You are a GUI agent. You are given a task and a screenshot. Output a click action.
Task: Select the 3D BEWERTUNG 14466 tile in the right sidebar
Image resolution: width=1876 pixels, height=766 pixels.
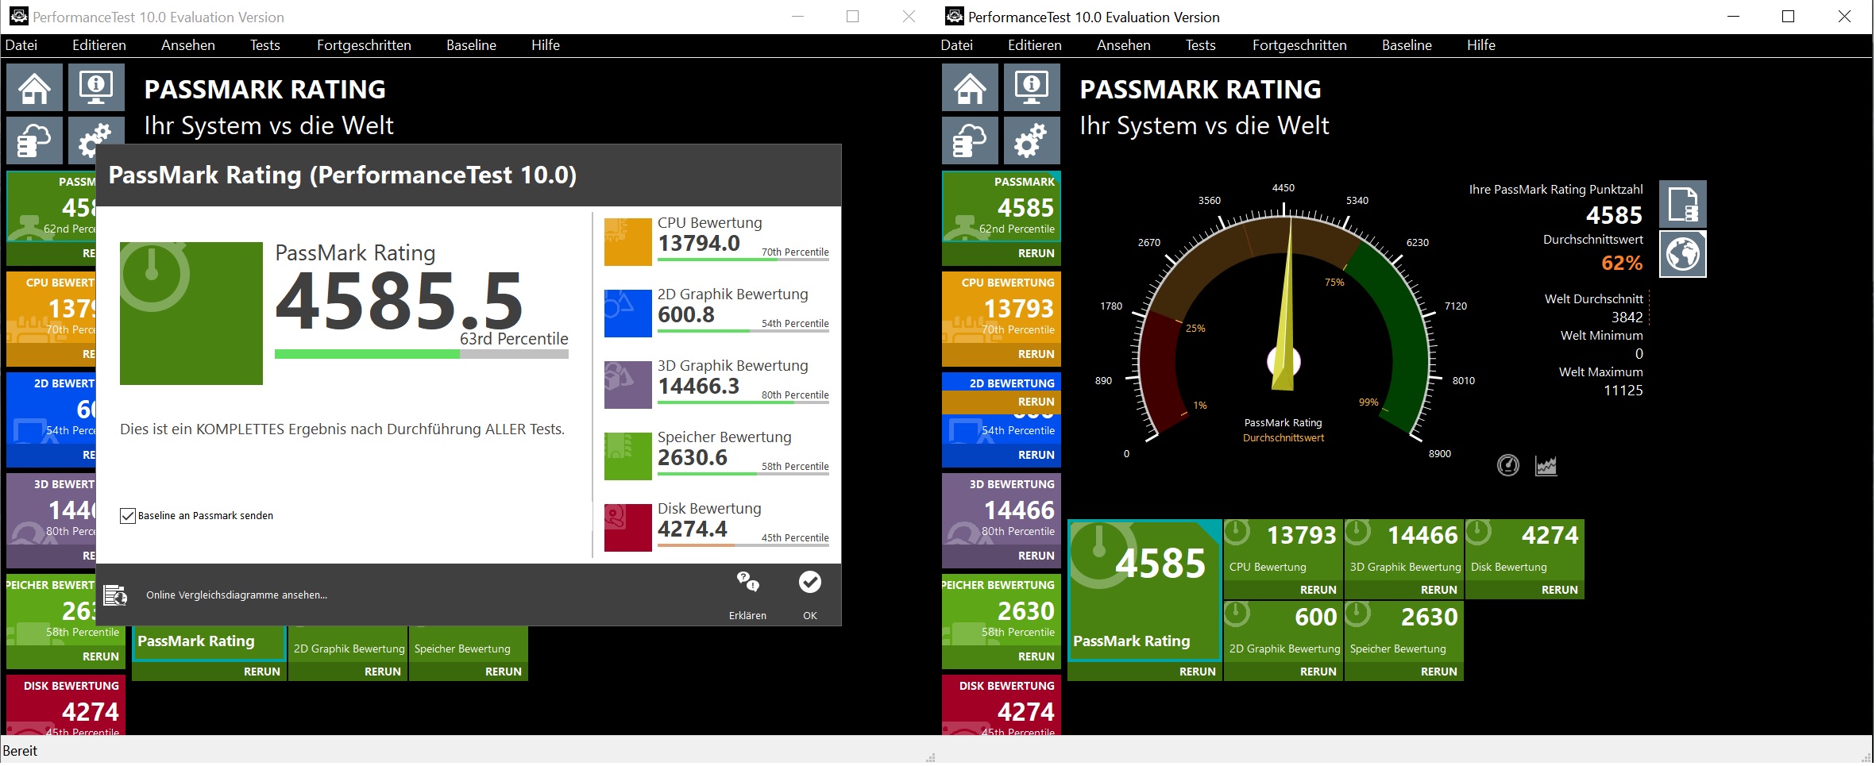(x=1002, y=509)
